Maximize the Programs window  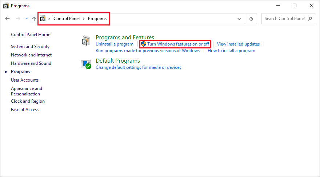point(295,6)
